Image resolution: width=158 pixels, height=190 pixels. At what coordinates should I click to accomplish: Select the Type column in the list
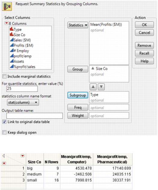coord(17,29)
